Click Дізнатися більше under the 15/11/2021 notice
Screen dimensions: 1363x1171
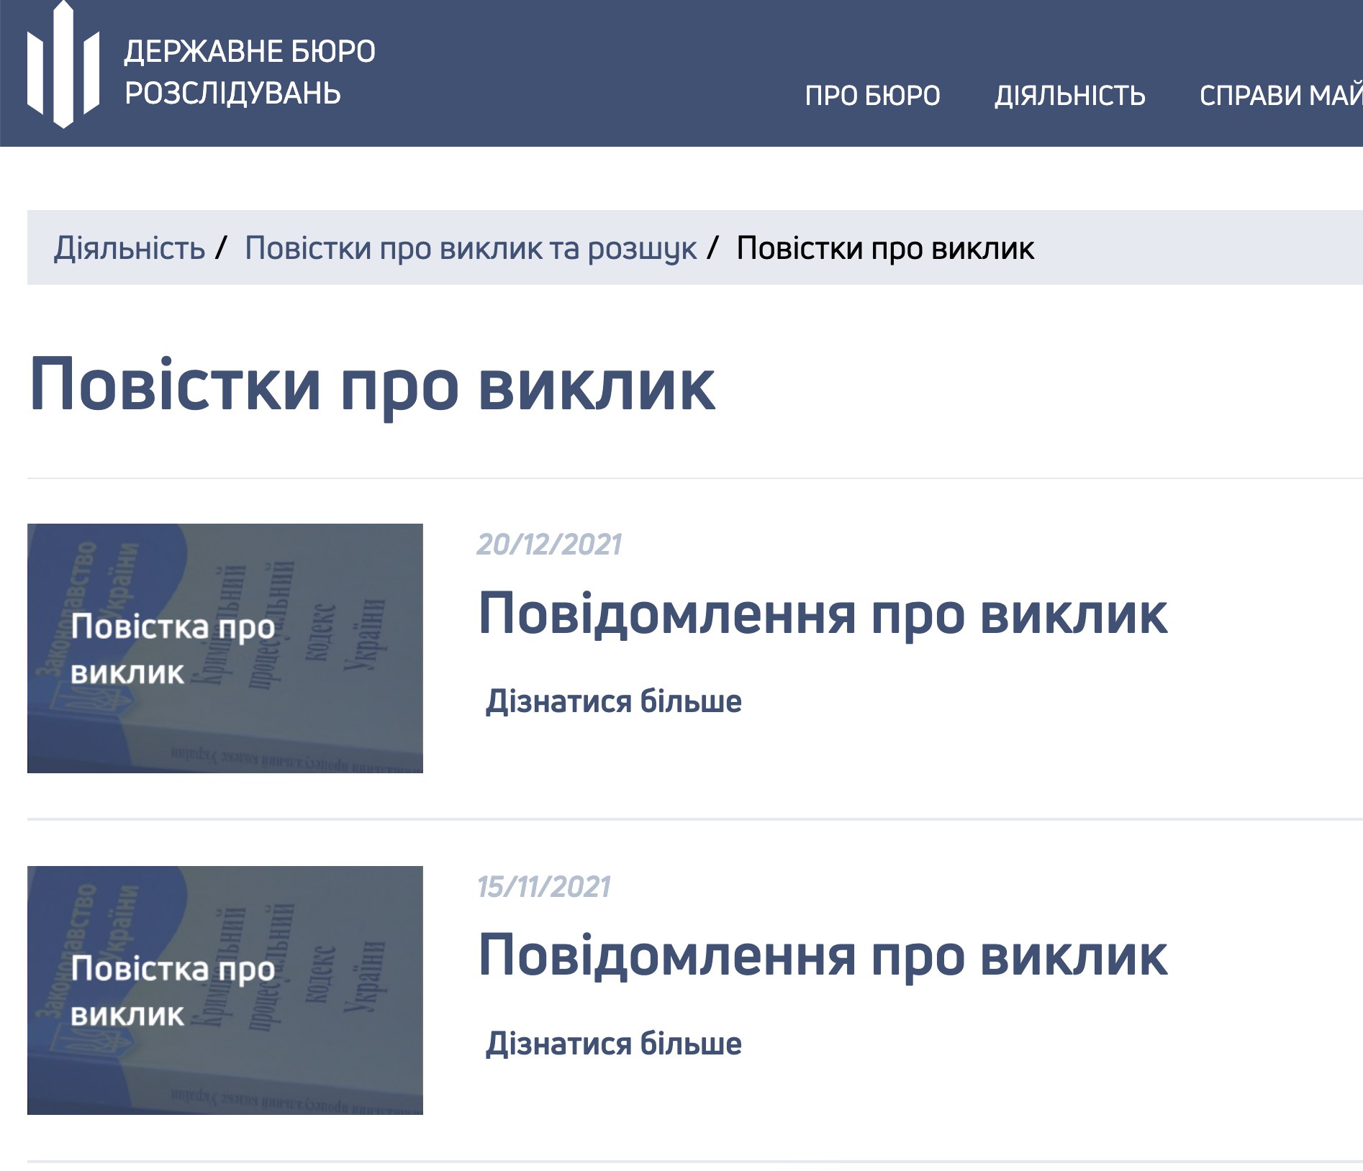pos(614,1044)
